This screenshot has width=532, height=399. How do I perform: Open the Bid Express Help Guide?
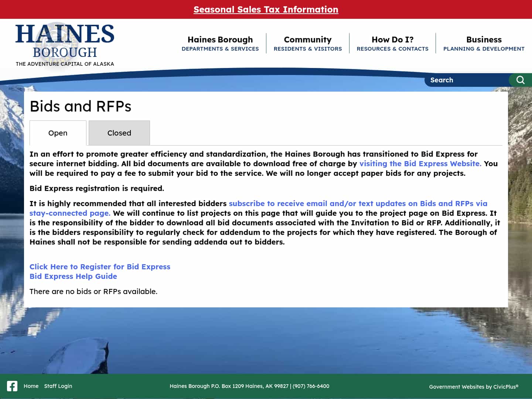(x=73, y=276)
